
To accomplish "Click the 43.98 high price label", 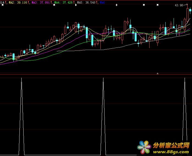I will pos(179,5).
